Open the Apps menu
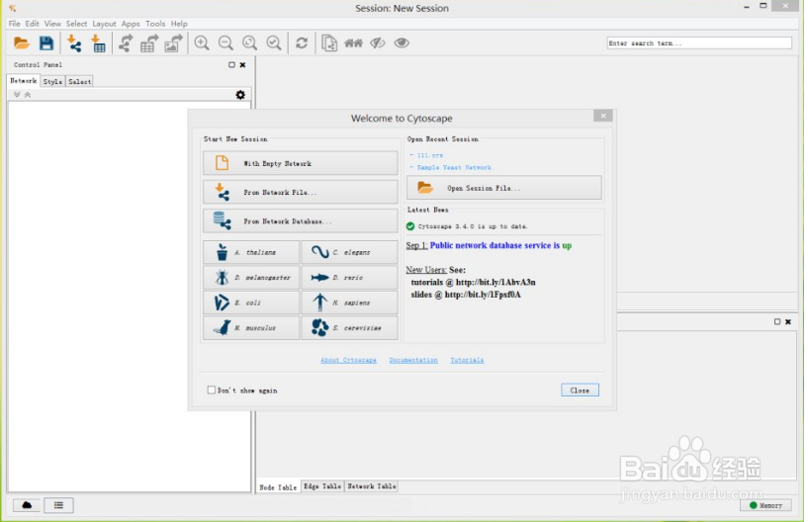 (x=131, y=24)
